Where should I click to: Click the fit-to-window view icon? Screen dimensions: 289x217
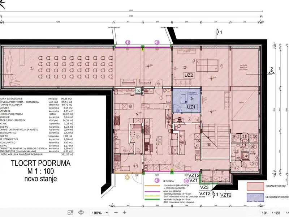pyautogui.click(x=71, y=213)
